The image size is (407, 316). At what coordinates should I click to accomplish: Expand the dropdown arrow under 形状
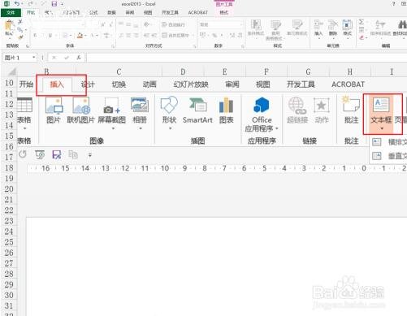point(170,128)
